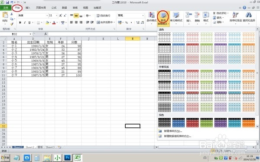Switch to the Home ribbon tab
260x162 pixels.
(17, 8)
